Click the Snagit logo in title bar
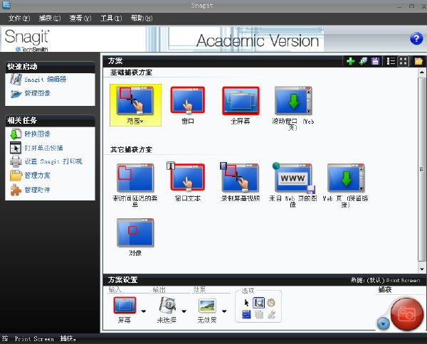 6,5
